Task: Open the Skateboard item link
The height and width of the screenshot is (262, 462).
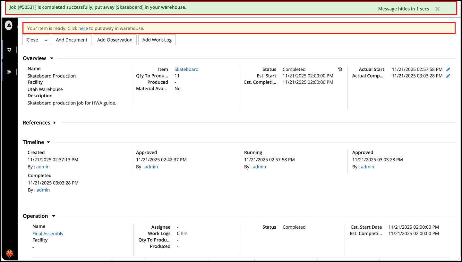Action: [x=186, y=69]
